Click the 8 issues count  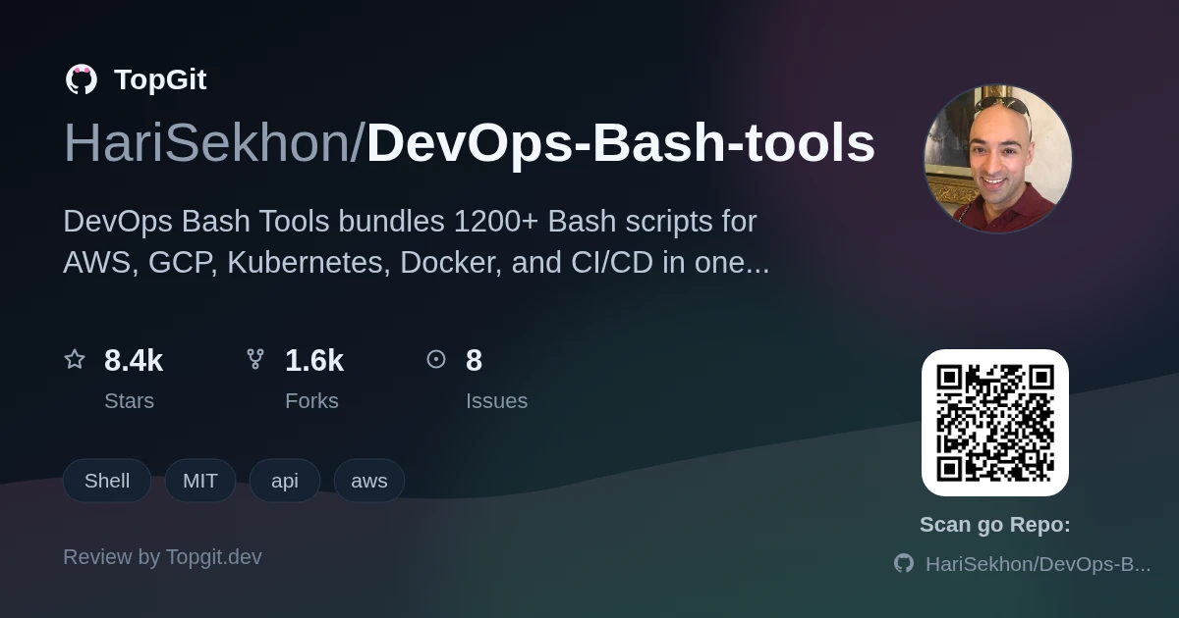474,361
